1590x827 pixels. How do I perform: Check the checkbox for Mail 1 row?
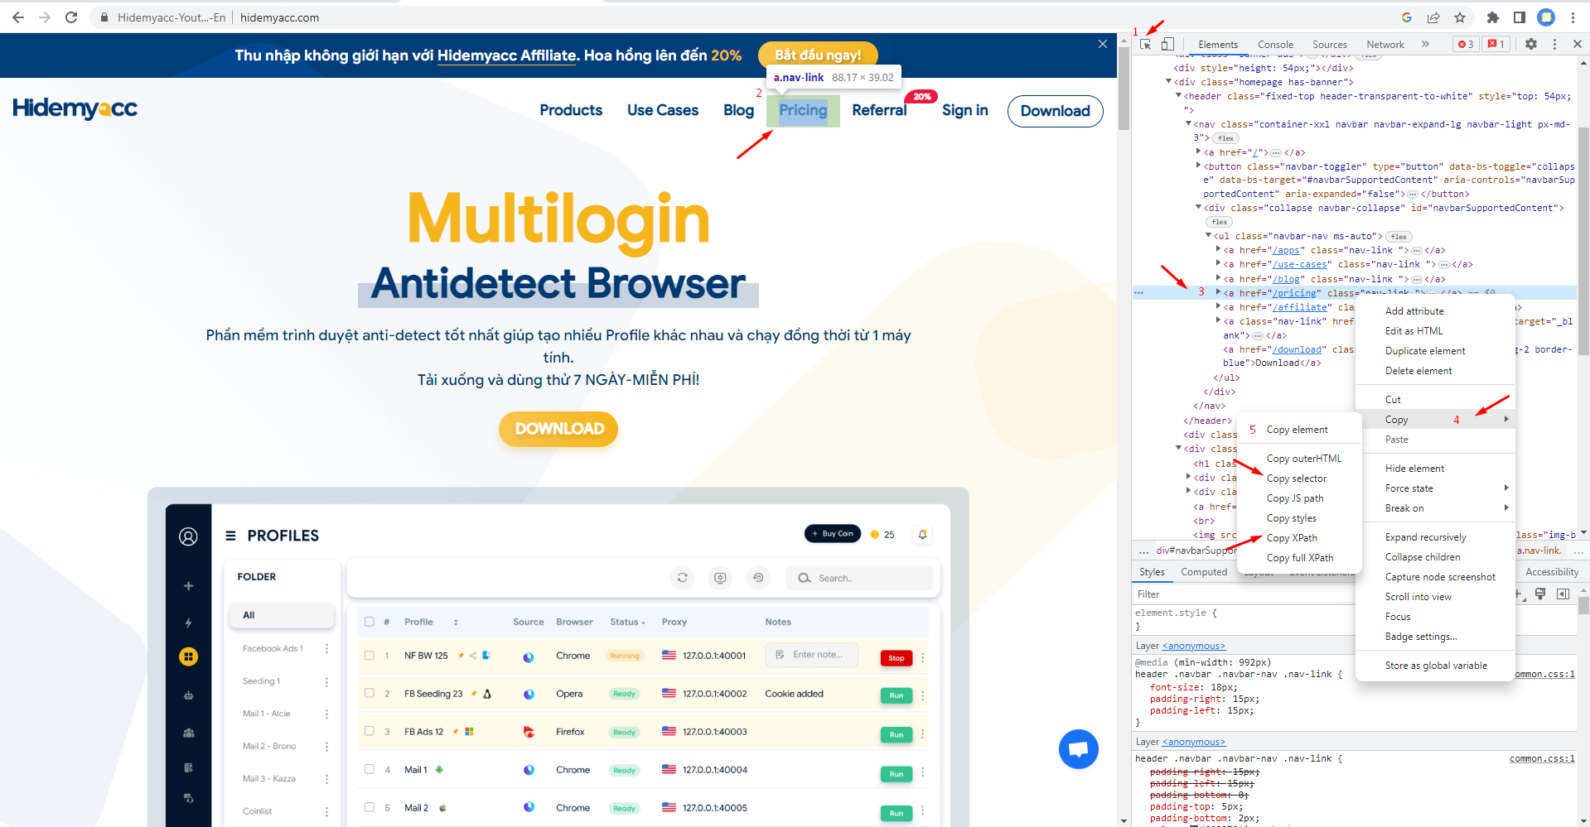click(x=370, y=769)
